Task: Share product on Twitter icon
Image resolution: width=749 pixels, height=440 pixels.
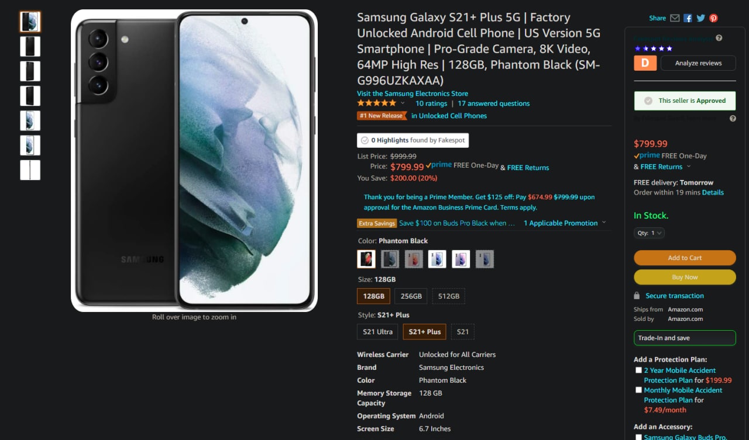Action: (700, 18)
